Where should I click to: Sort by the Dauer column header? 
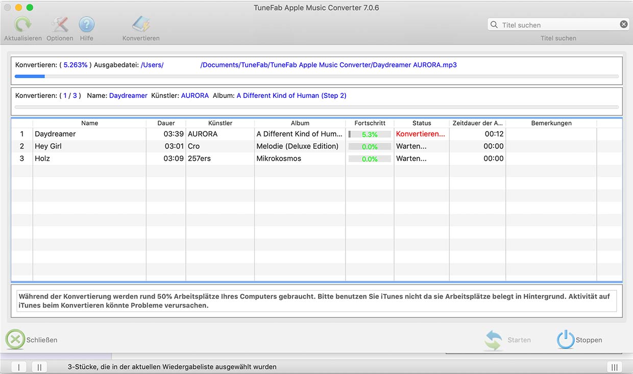tap(166, 123)
